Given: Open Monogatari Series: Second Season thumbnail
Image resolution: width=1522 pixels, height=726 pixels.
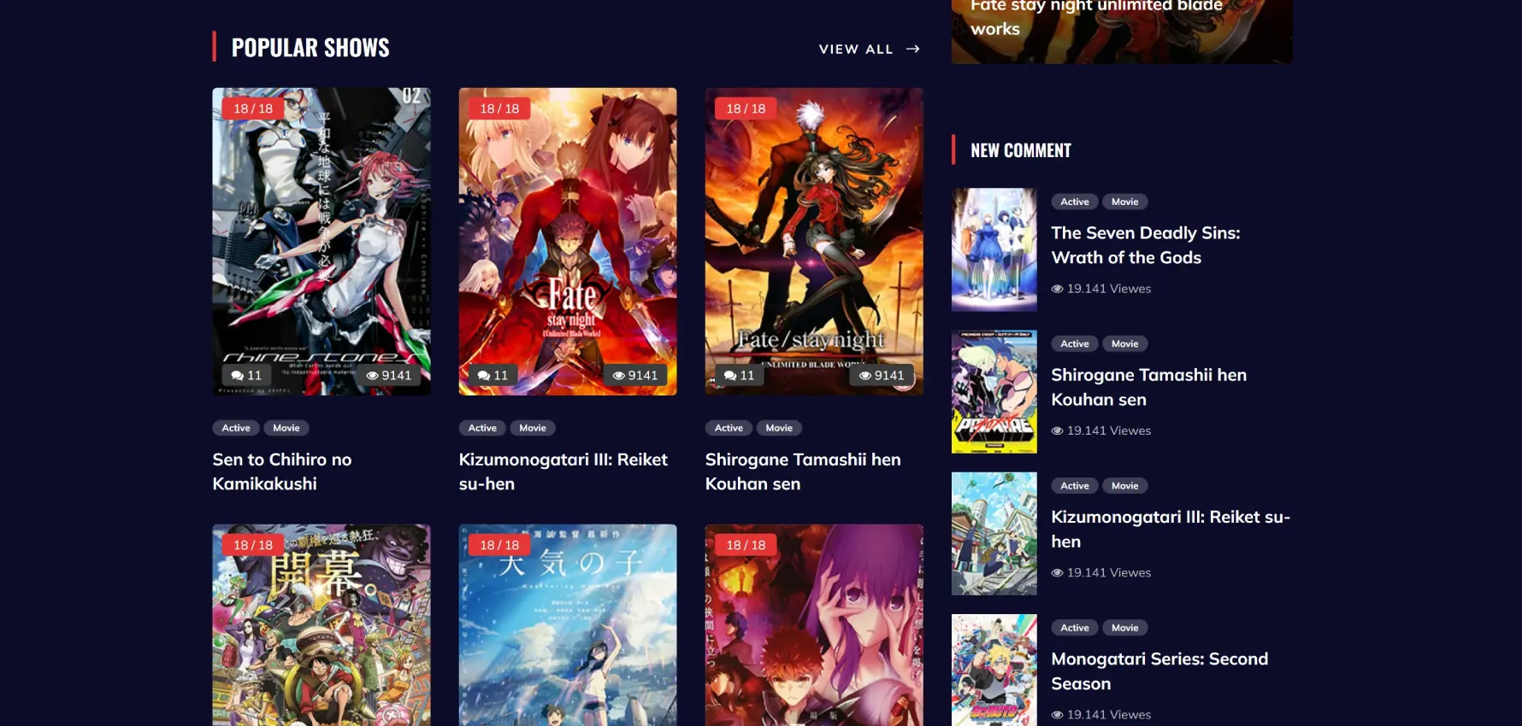Looking at the screenshot, I should point(994,670).
